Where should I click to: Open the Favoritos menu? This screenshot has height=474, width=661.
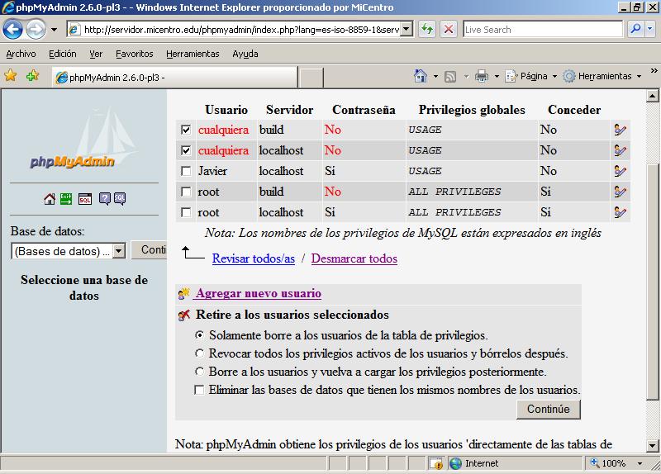tap(134, 54)
